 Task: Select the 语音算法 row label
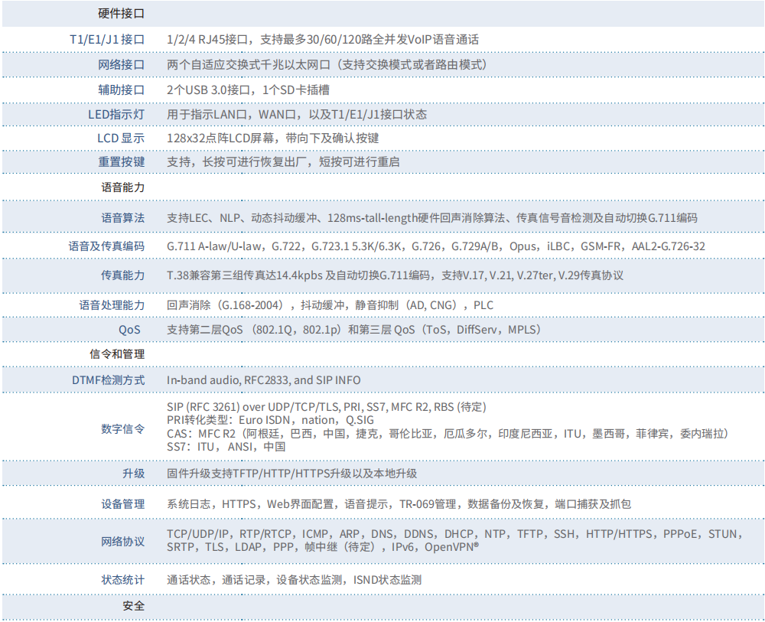click(122, 217)
